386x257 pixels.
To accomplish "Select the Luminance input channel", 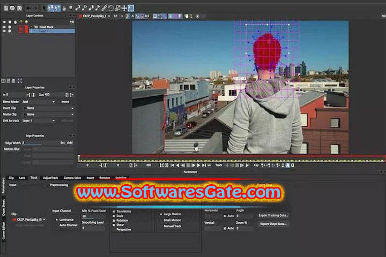I will (57, 220).
